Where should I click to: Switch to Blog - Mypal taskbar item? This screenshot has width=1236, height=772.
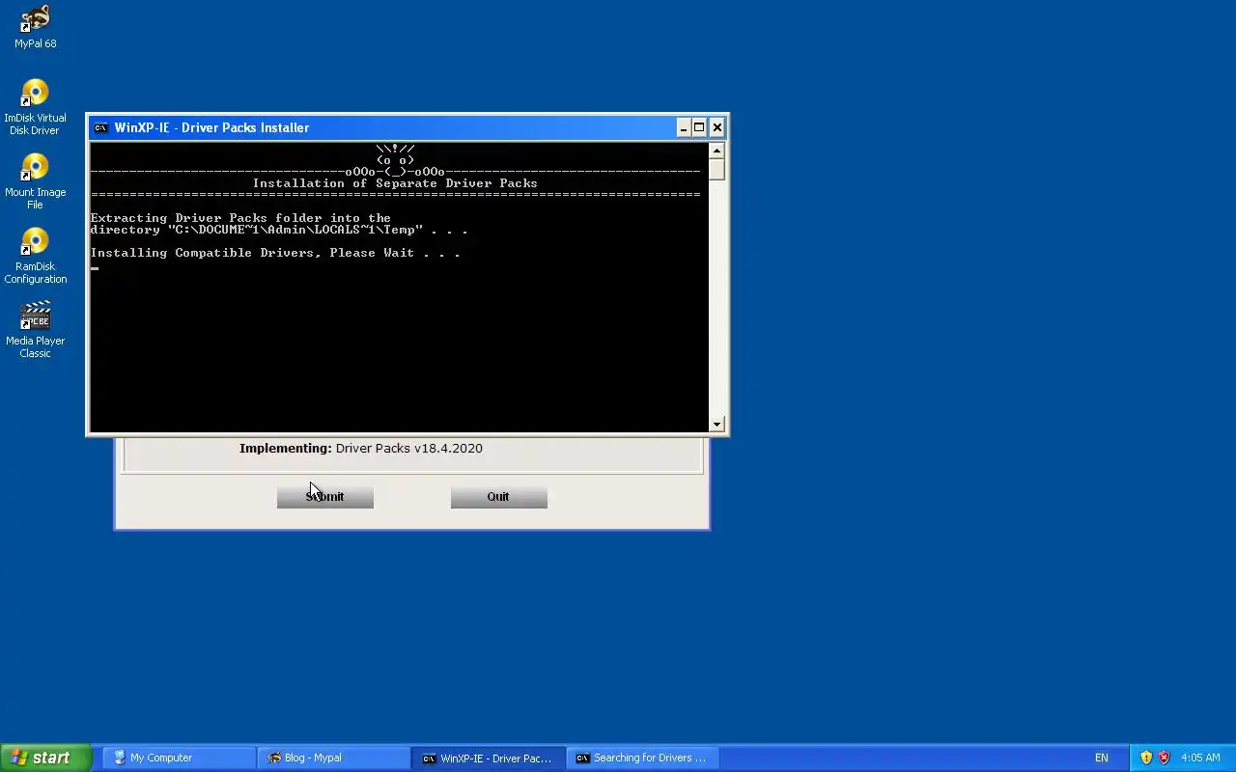334,758
